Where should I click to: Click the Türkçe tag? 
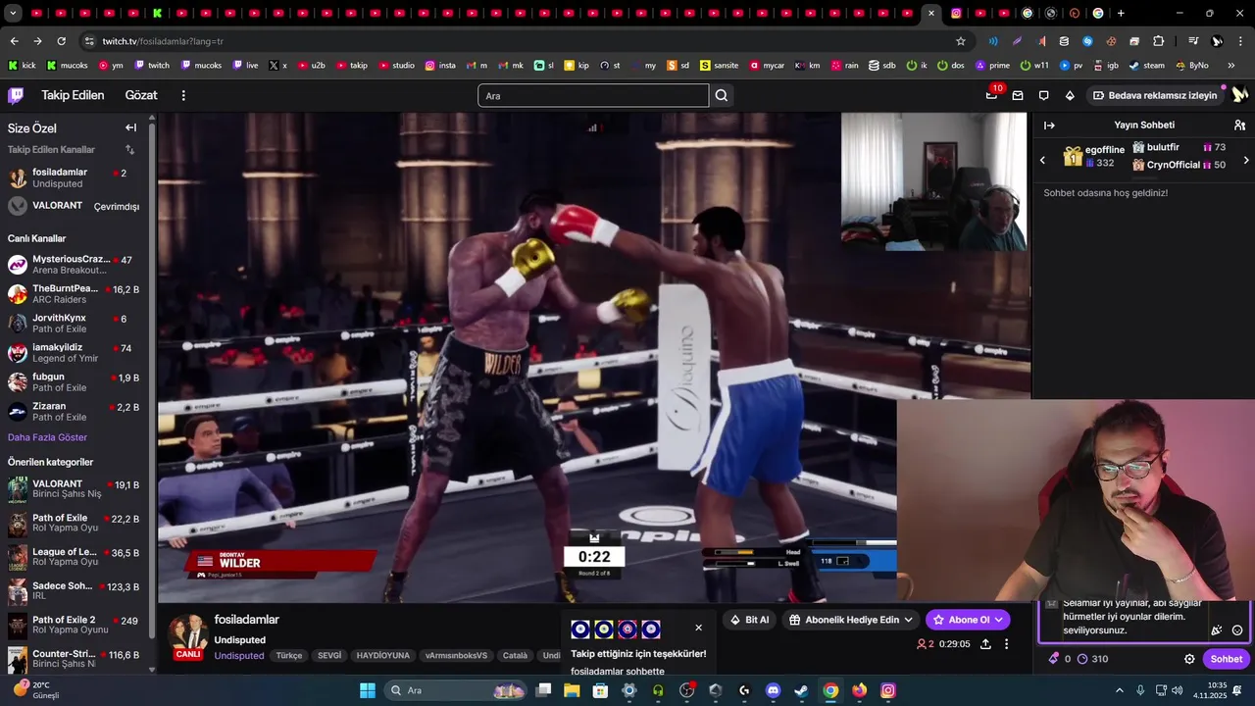[x=289, y=656]
